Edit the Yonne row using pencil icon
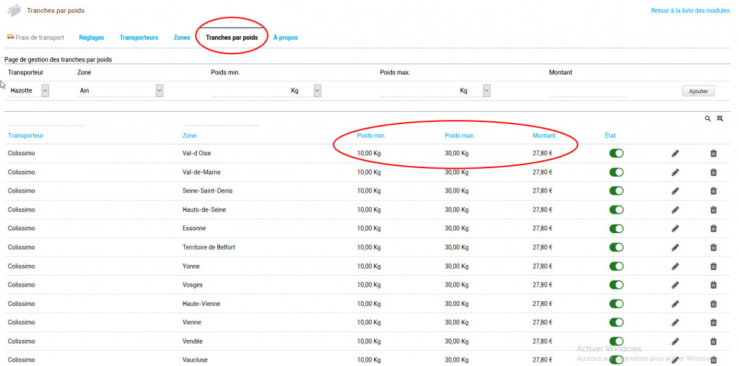The height and width of the screenshot is (366, 739). click(x=675, y=266)
